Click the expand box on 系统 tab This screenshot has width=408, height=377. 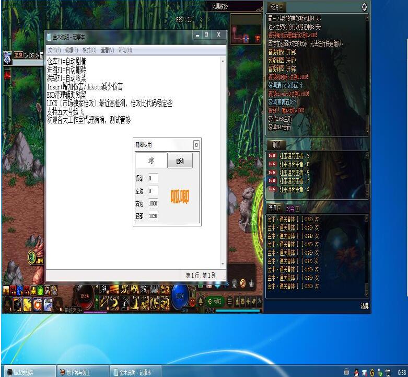tap(281, 7)
